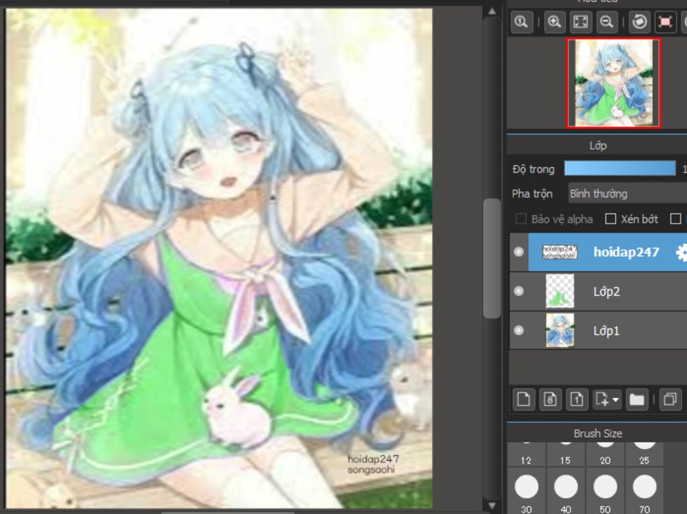Click the Lớp2 layer thumbnail
Viewport: 687px width, 514px height.
(560, 291)
